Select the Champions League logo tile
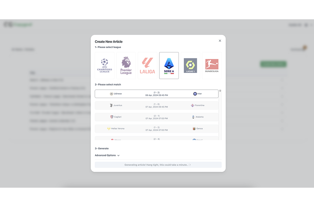314x207 pixels. click(x=105, y=66)
